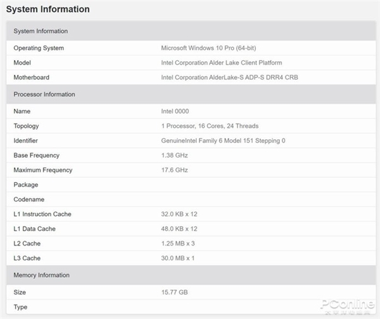
Task: Click the Alder Lake Client Platform model value
Action: (222, 63)
